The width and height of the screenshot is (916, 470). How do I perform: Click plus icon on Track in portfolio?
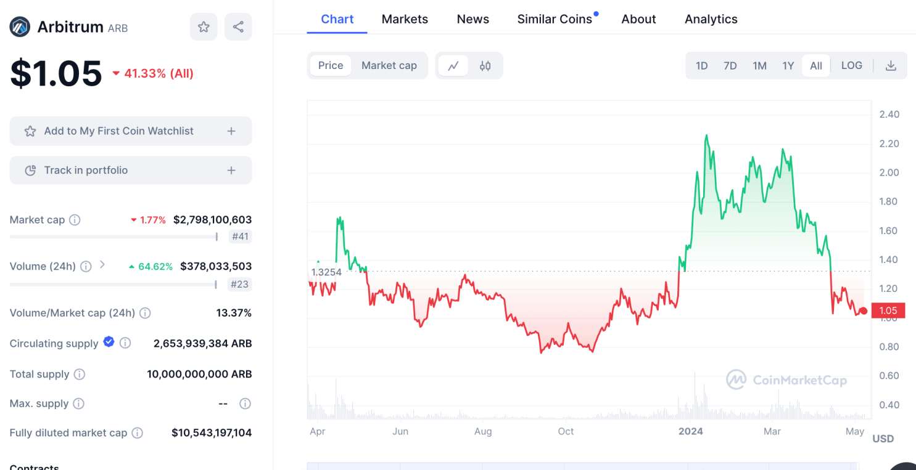tap(231, 170)
